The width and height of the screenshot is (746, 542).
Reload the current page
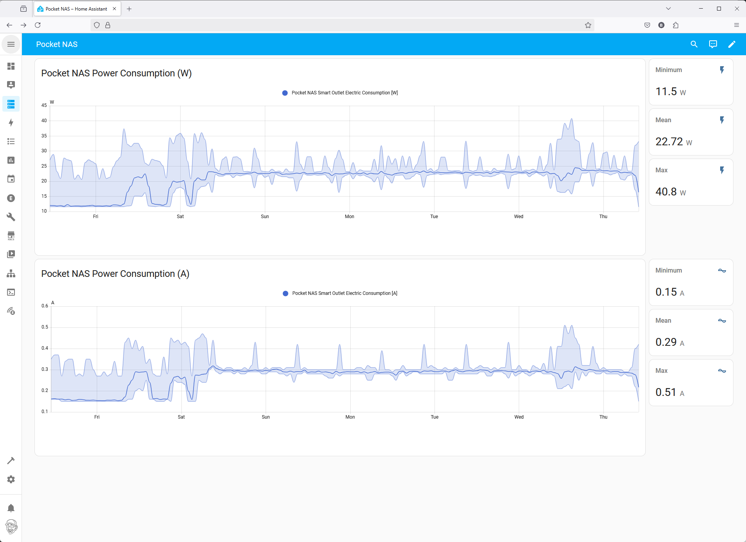[38, 25]
